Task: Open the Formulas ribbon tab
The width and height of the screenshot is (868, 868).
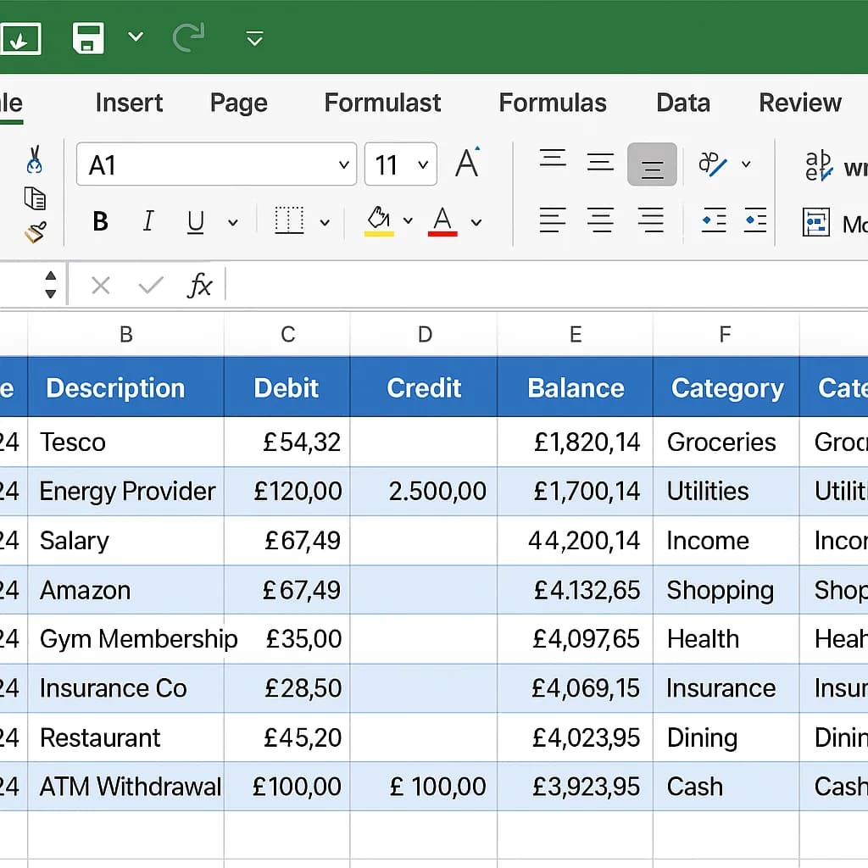Action: click(553, 103)
